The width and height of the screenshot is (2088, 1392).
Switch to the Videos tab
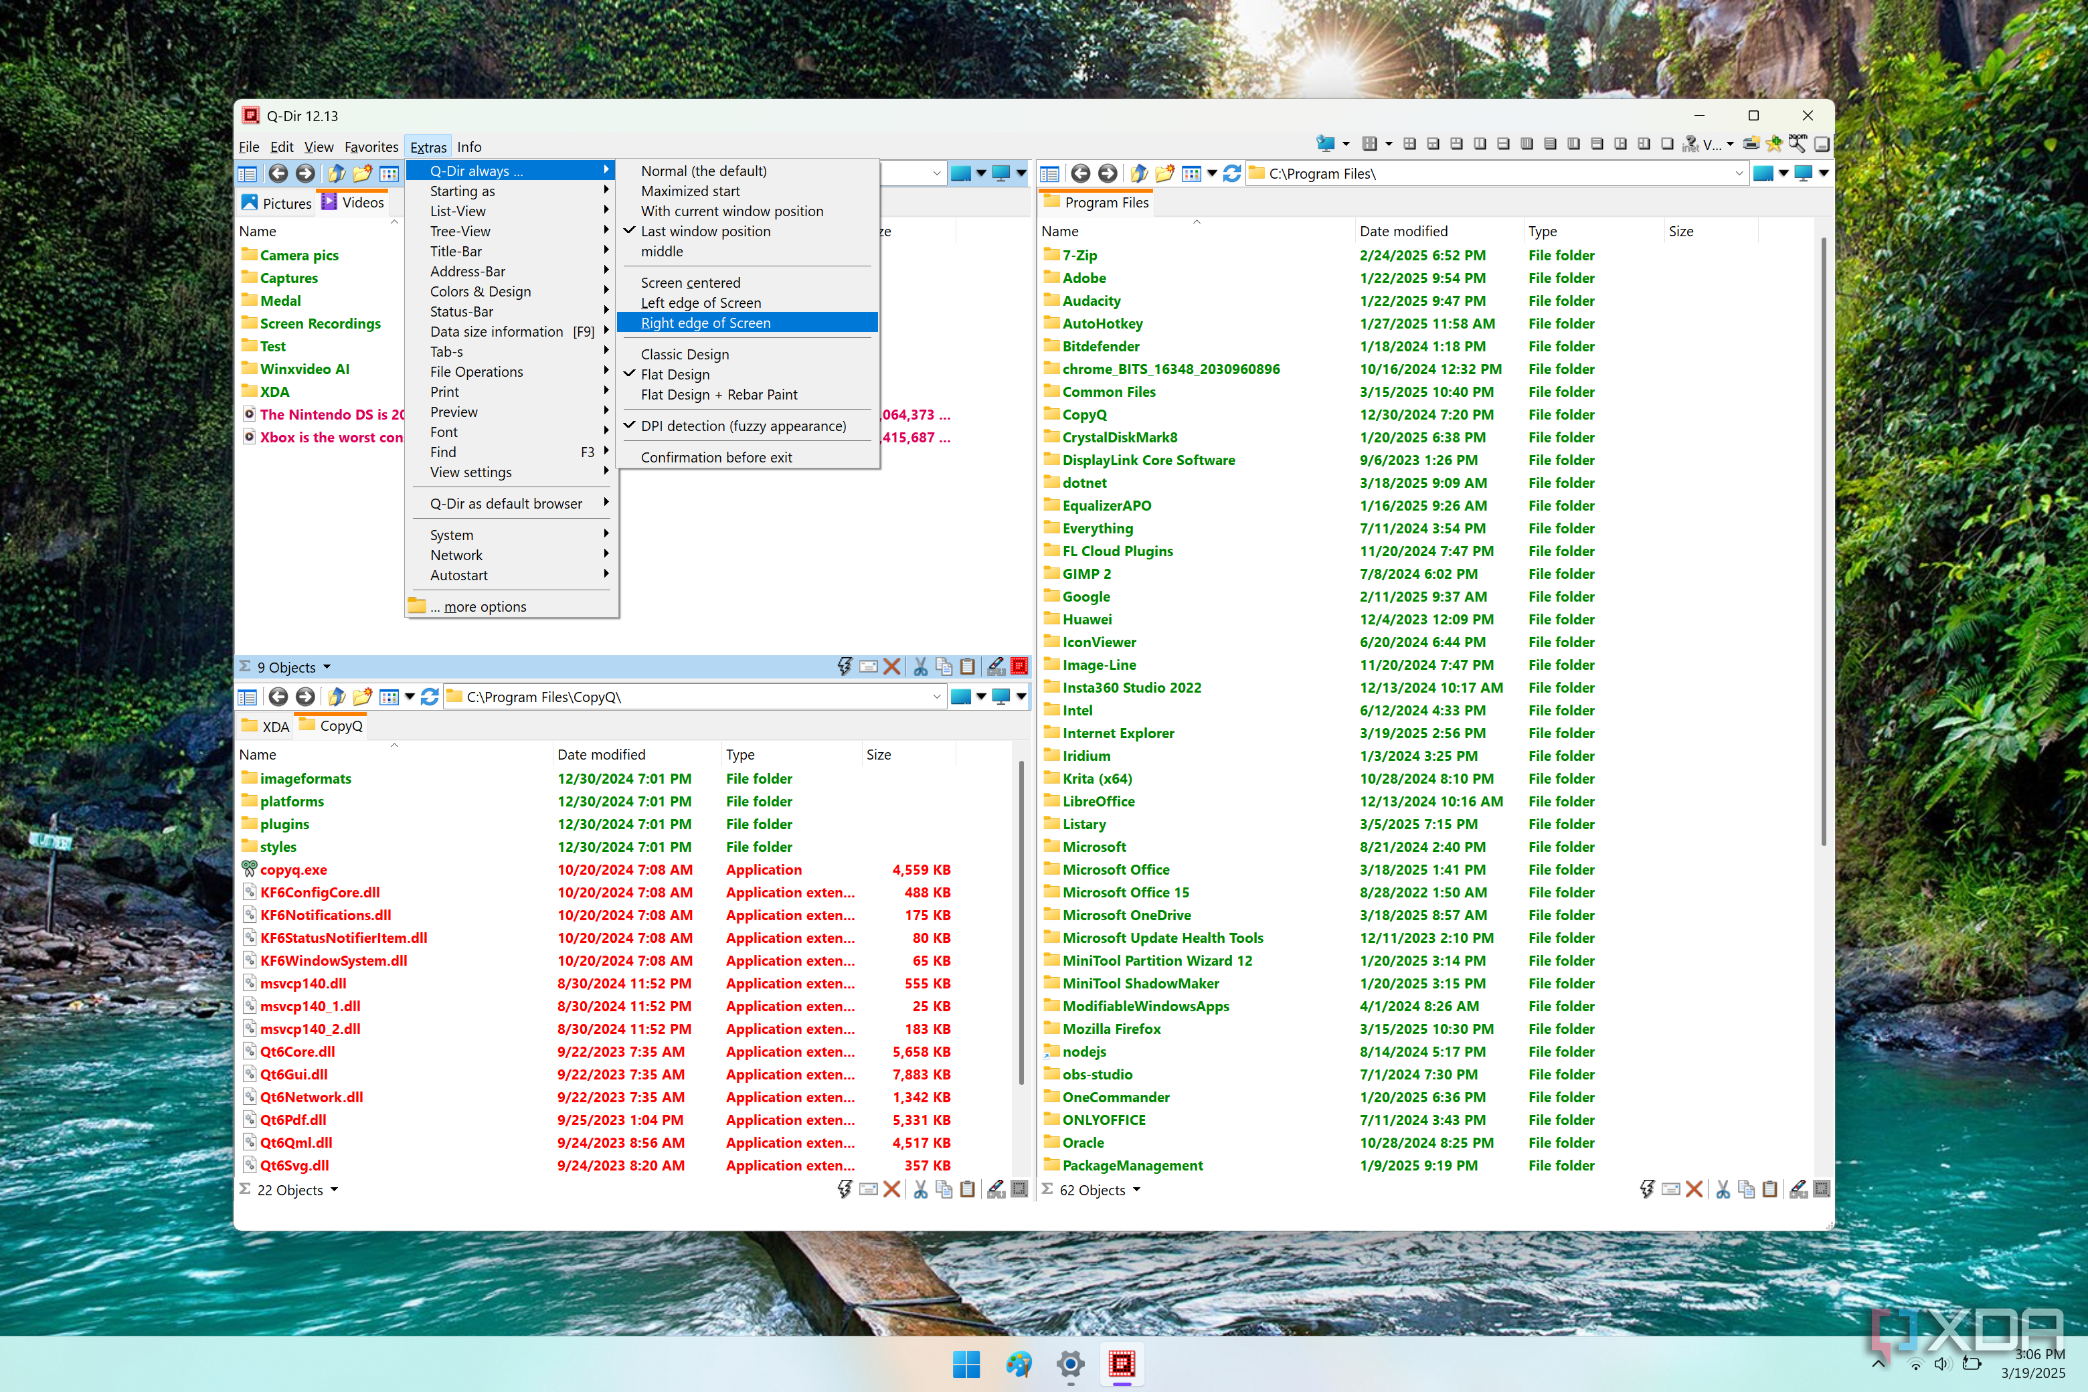tap(353, 202)
